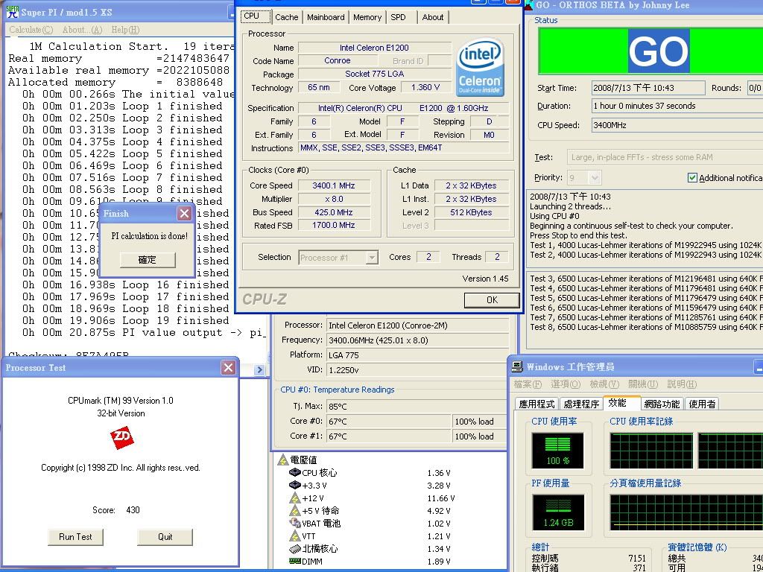Click the voltage icon next to +12 V
This screenshot has height=572, width=763.
294,498
